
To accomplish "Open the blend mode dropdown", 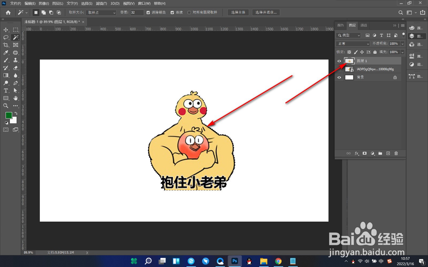I will point(353,44).
